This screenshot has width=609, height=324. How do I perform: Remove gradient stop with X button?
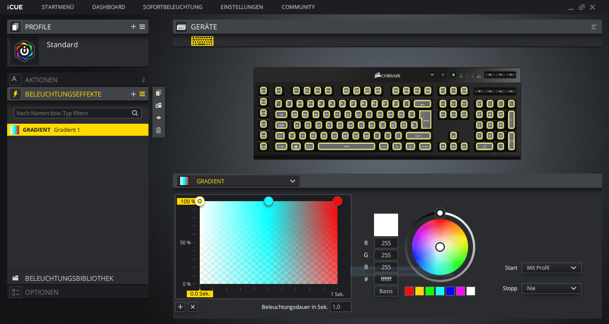193,307
